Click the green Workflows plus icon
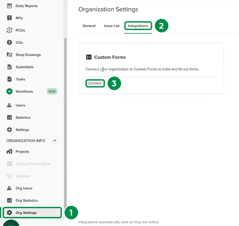Image resolution: width=239 pixels, height=226 pixels. click(9, 91)
